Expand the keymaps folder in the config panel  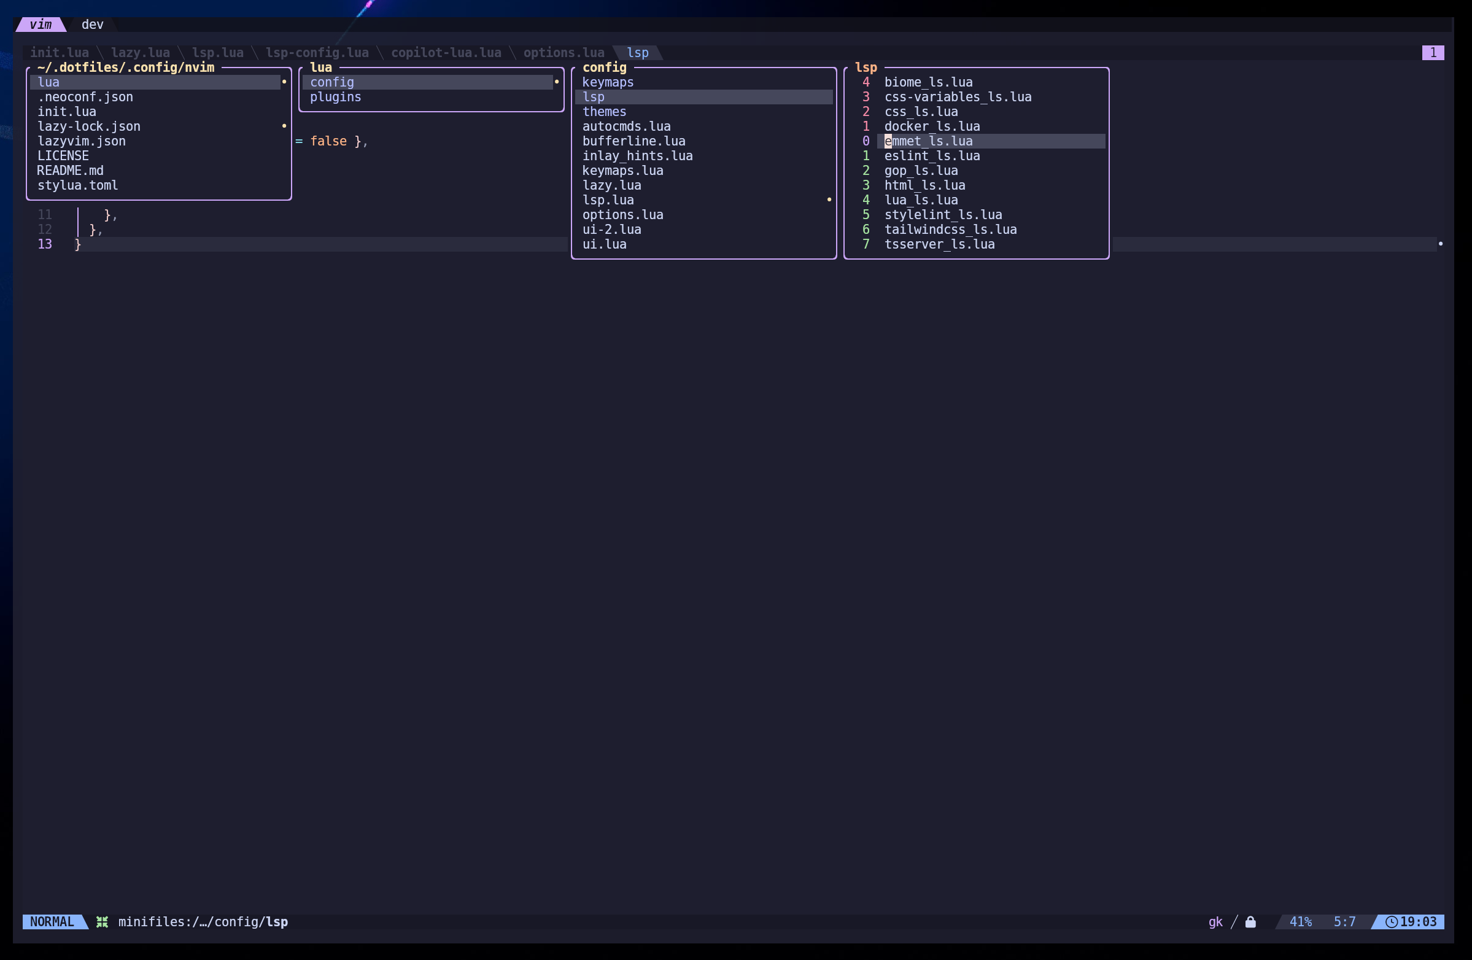(608, 82)
